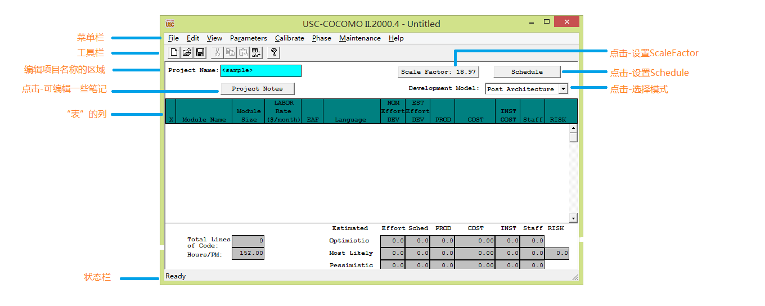Click the Project Name field showing <sample>
Screen dimensions: 765x306
coord(261,71)
